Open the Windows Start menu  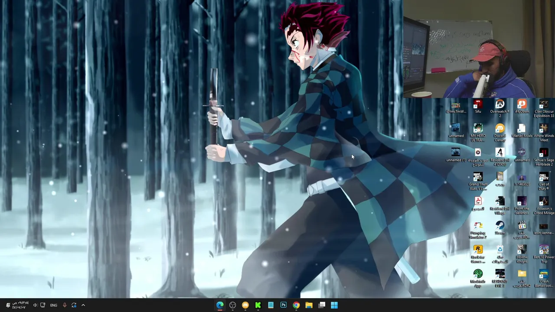click(334, 305)
